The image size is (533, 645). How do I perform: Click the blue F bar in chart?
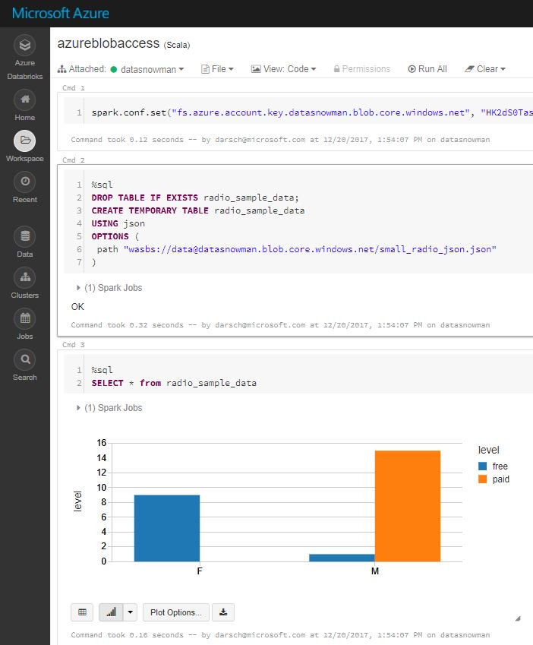[167, 528]
